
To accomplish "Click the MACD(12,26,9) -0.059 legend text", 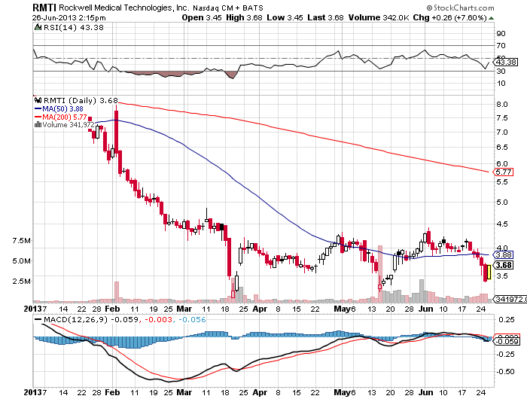I will tap(91, 319).
